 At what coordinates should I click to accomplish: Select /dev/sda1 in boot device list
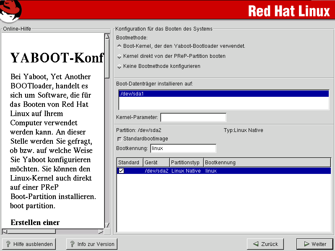point(223,94)
